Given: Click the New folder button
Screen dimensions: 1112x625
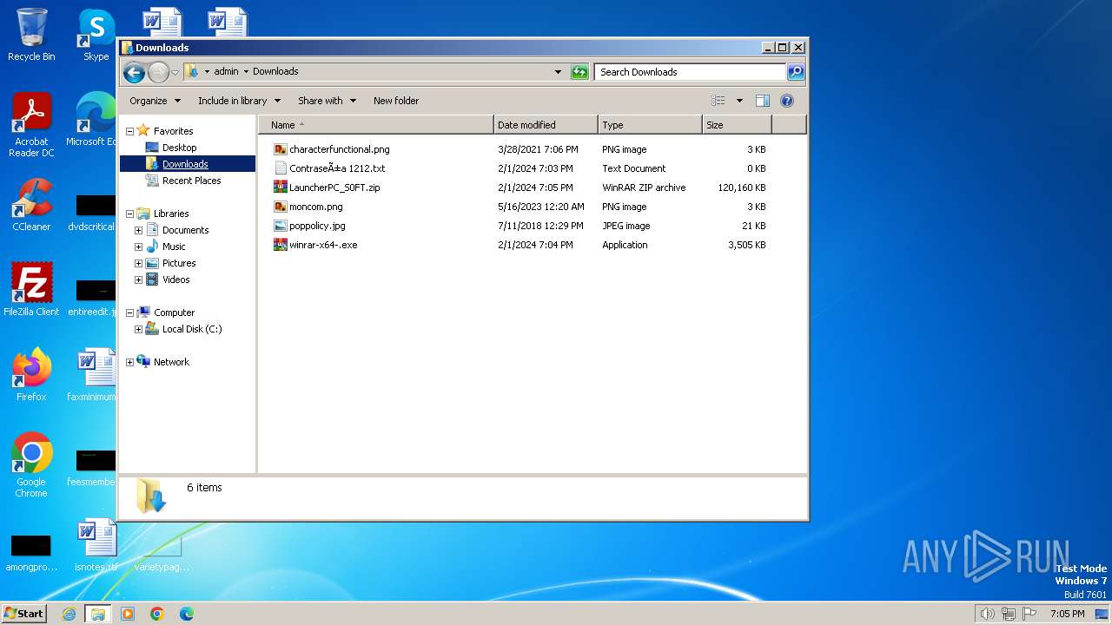Looking at the screenshot, I should [396, 101].
